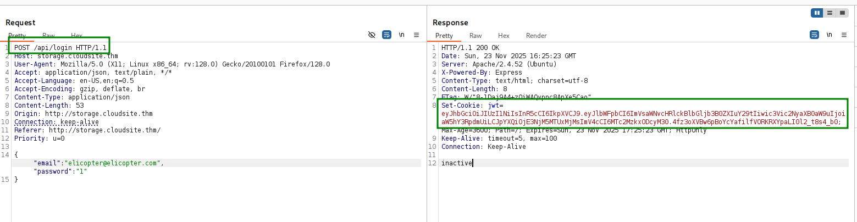Open the Response Render tab
857x222 pixels.
pos(536,36)
